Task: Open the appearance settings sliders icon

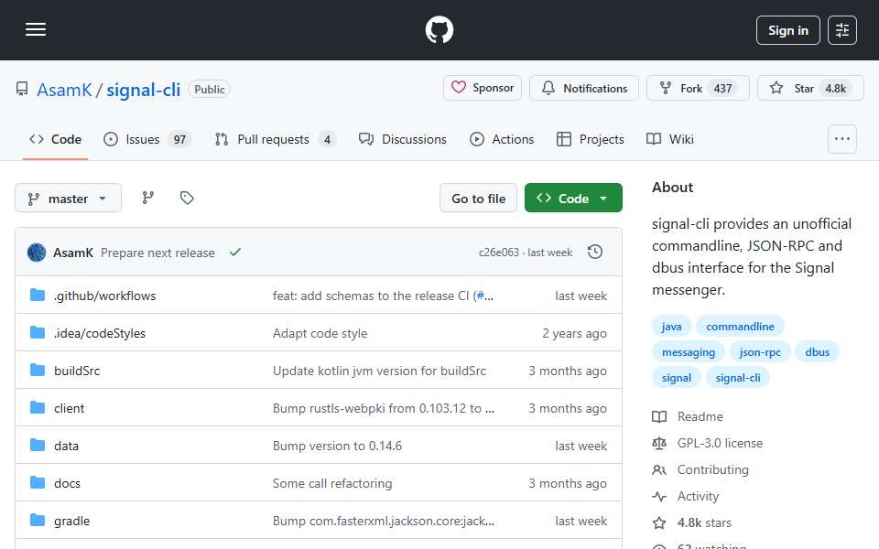Action: (x=842, y=30)
